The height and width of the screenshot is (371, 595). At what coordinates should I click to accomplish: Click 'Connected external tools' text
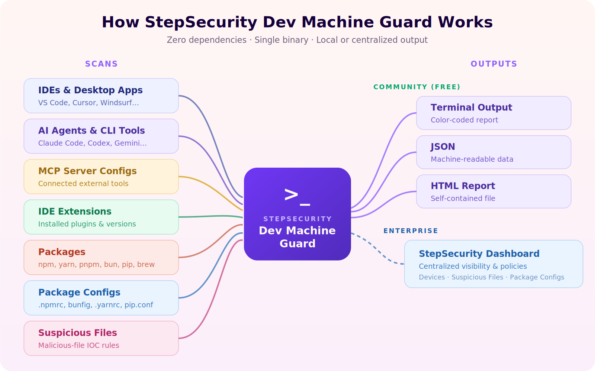83,184
